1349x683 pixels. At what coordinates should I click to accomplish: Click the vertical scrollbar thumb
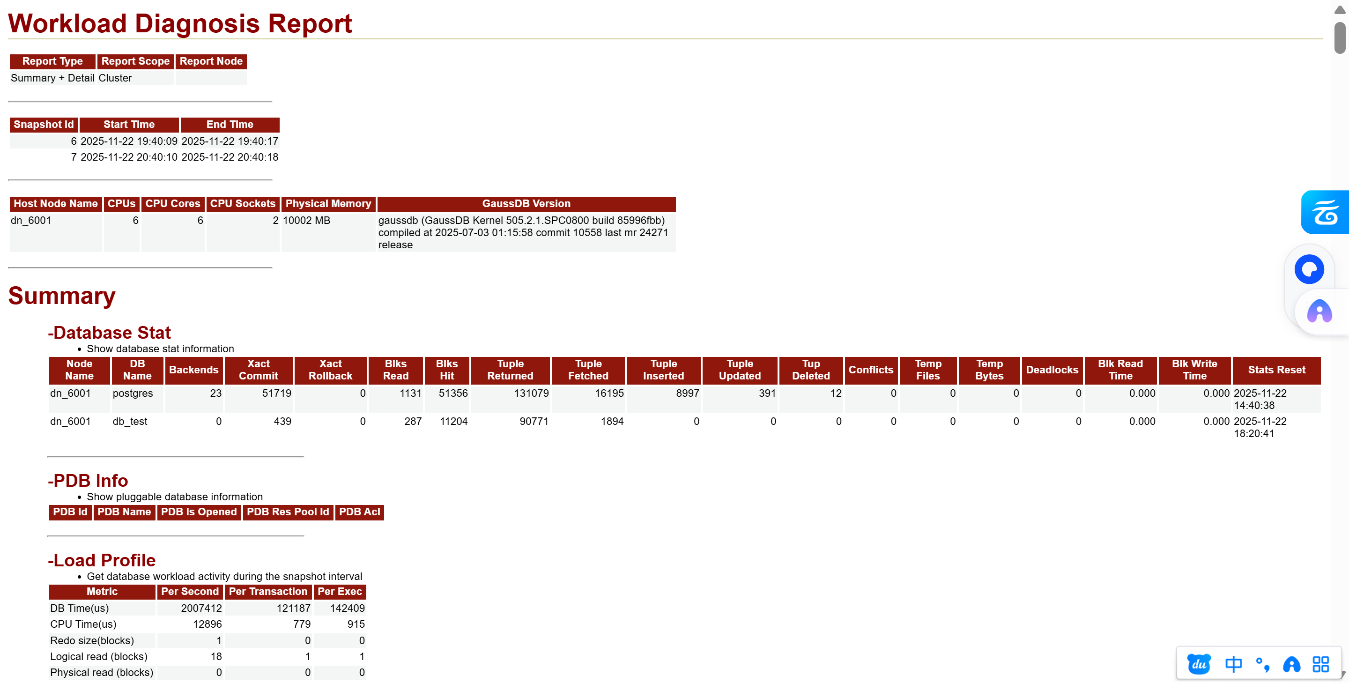(1340, 38)
